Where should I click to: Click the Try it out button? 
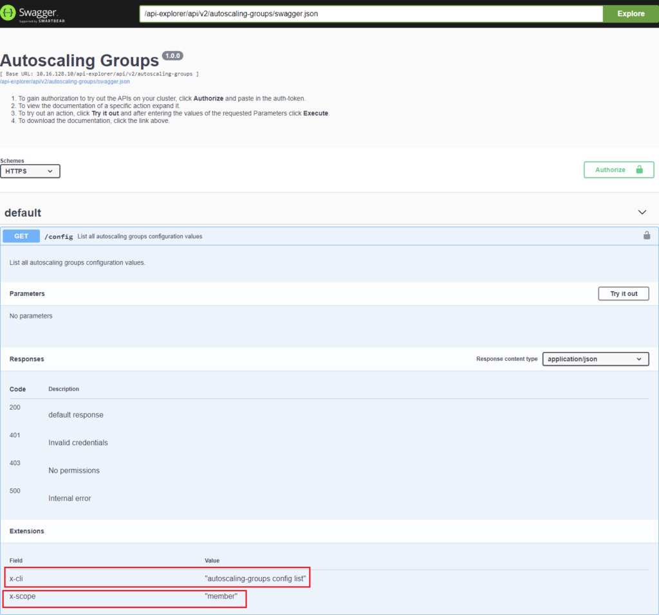point(623,293)
